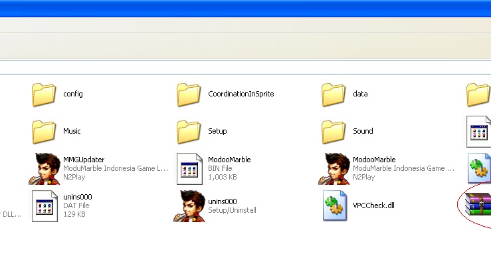Click the "VPCCheck.dll" file name

click(x=373, y=205)
